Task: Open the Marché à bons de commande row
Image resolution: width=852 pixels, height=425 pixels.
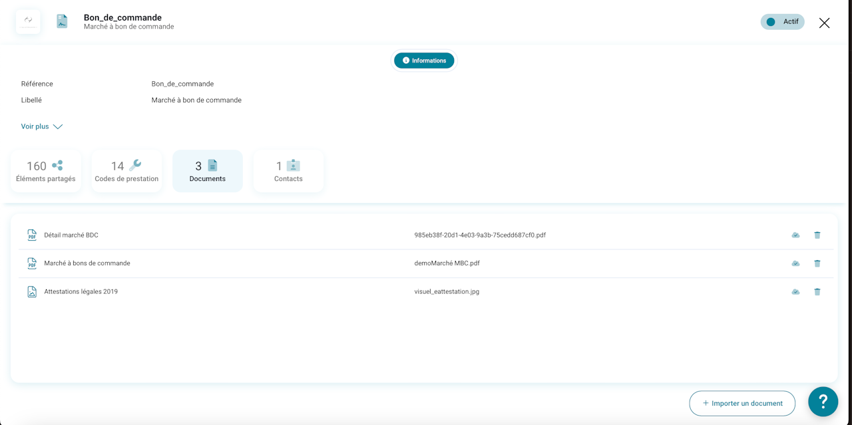Action: 426,263
